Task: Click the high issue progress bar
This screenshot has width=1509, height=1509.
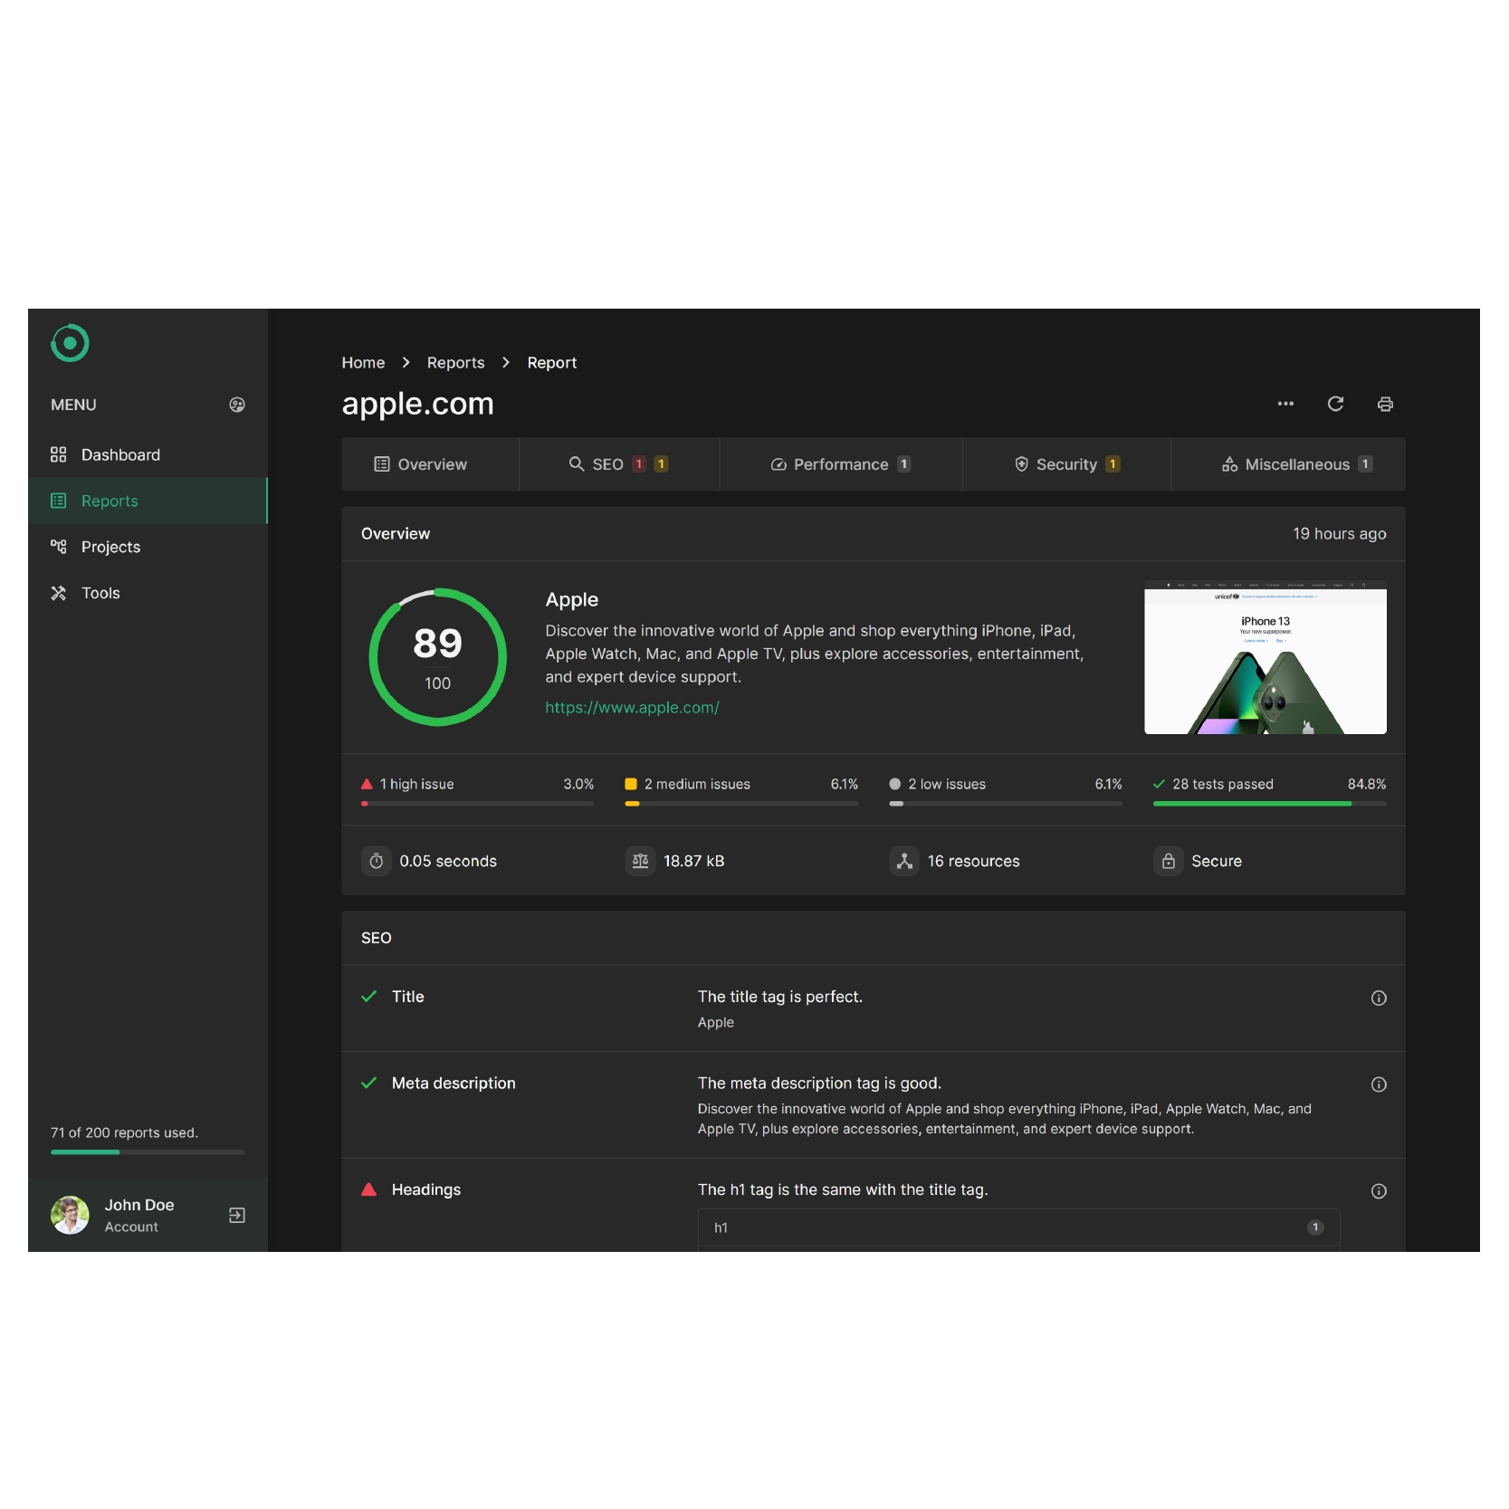Action: 477,804
